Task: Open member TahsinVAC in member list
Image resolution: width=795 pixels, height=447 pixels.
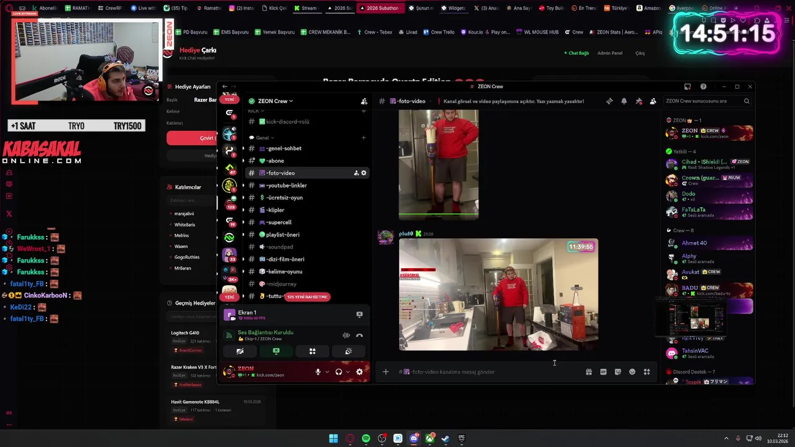Action: coord(709,353)
